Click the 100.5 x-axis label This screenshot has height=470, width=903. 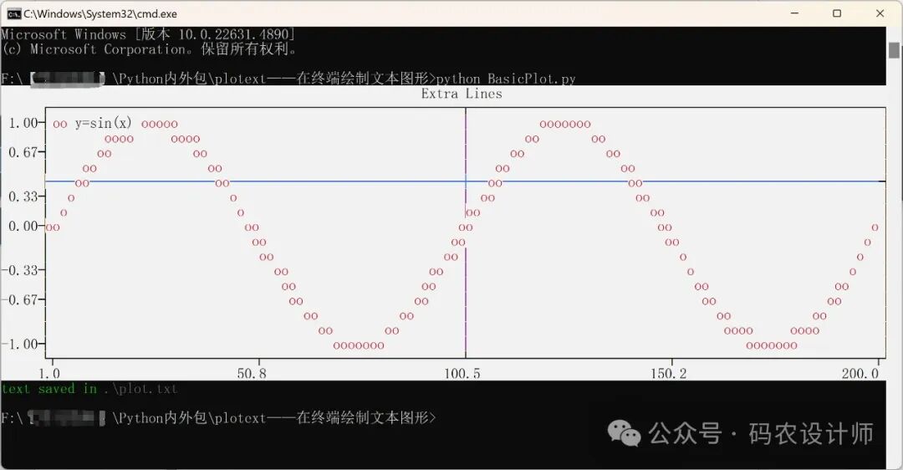pos(463,374)
